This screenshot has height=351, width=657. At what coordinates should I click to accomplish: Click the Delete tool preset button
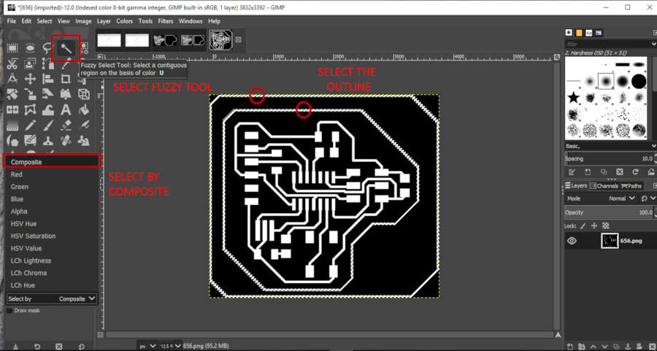click(58, 347)
